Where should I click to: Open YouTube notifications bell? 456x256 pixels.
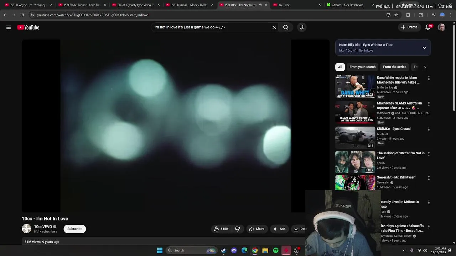(428, 27)
